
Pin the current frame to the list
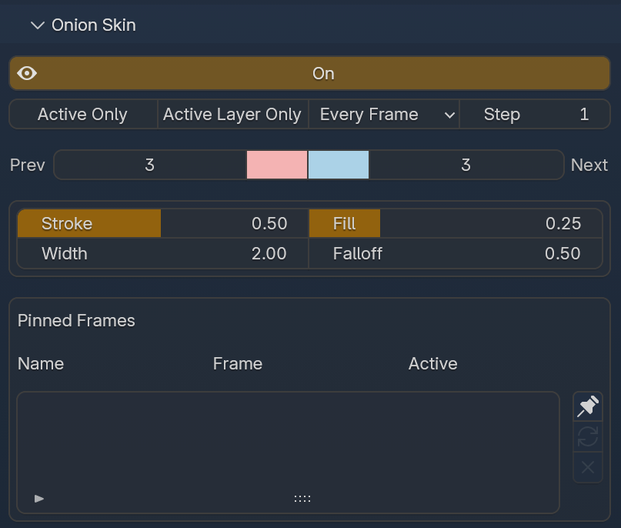[587, 406]
